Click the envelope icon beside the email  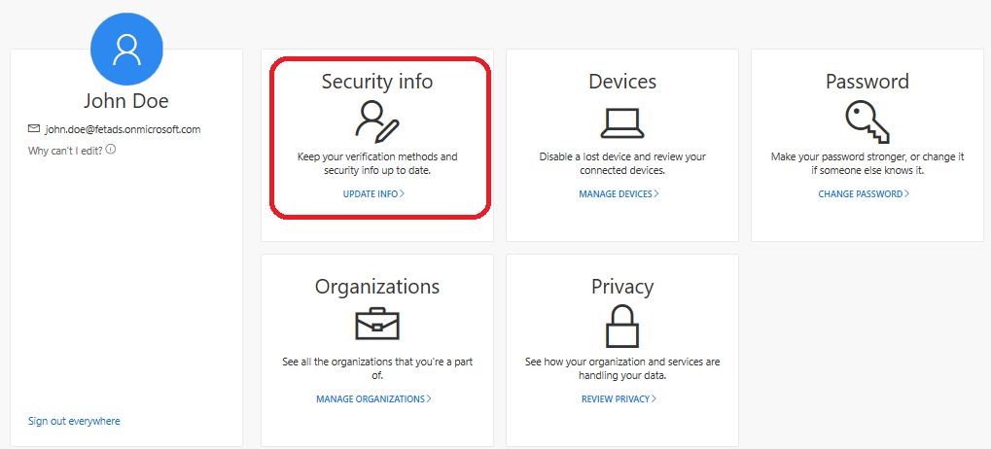[34, 128]
